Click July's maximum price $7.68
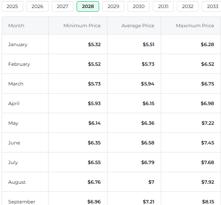This screenshot has width=221, height=205. click(x=208, y=162)
